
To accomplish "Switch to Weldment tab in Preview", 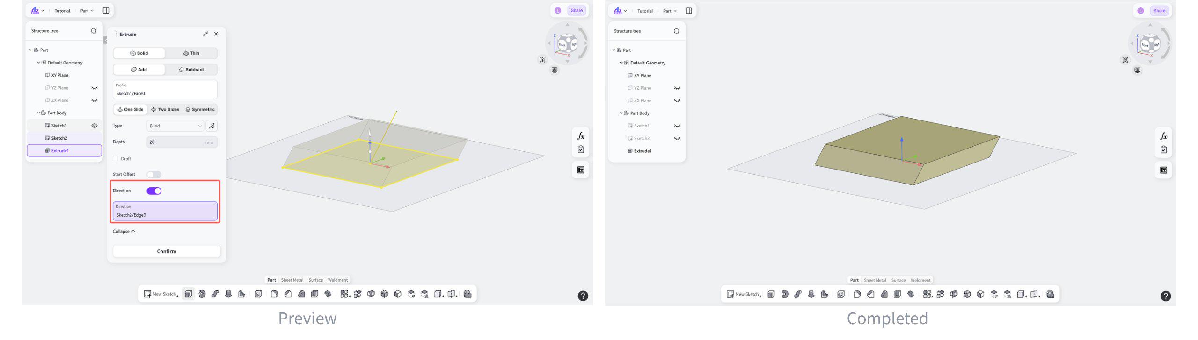I will pyautogui.click(x=337, y=280).
